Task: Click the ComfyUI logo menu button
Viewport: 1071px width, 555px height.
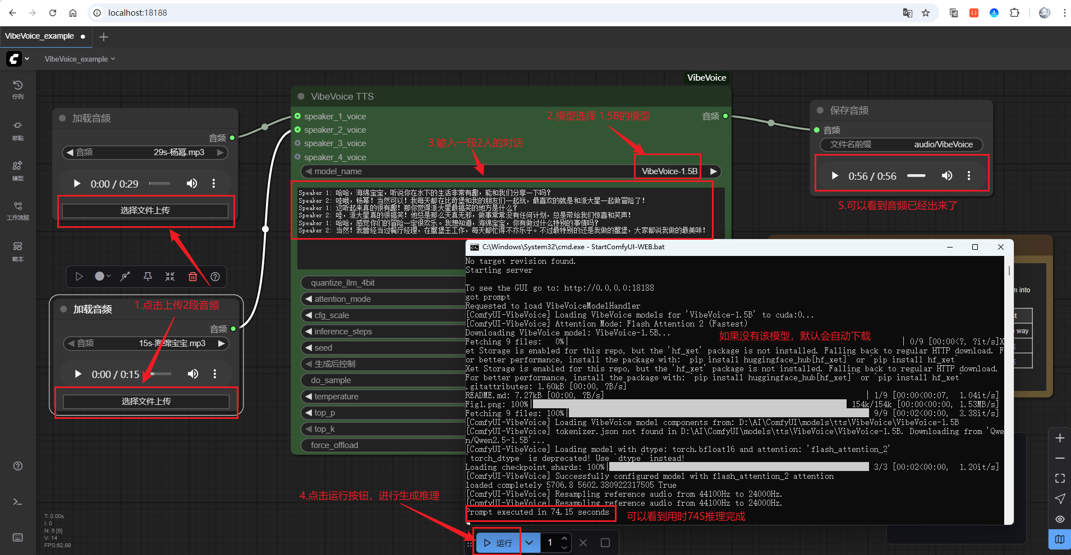Action: click(x=17, y=59)
